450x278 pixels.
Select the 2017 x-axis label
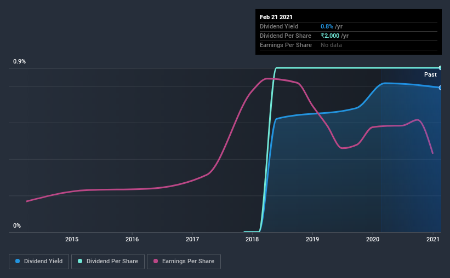pyautogui.click(x=192, y=239)
